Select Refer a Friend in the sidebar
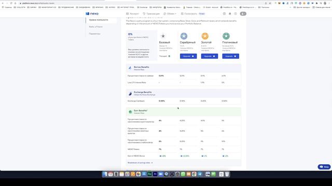The image size is (332, 186). coord(95,27)
